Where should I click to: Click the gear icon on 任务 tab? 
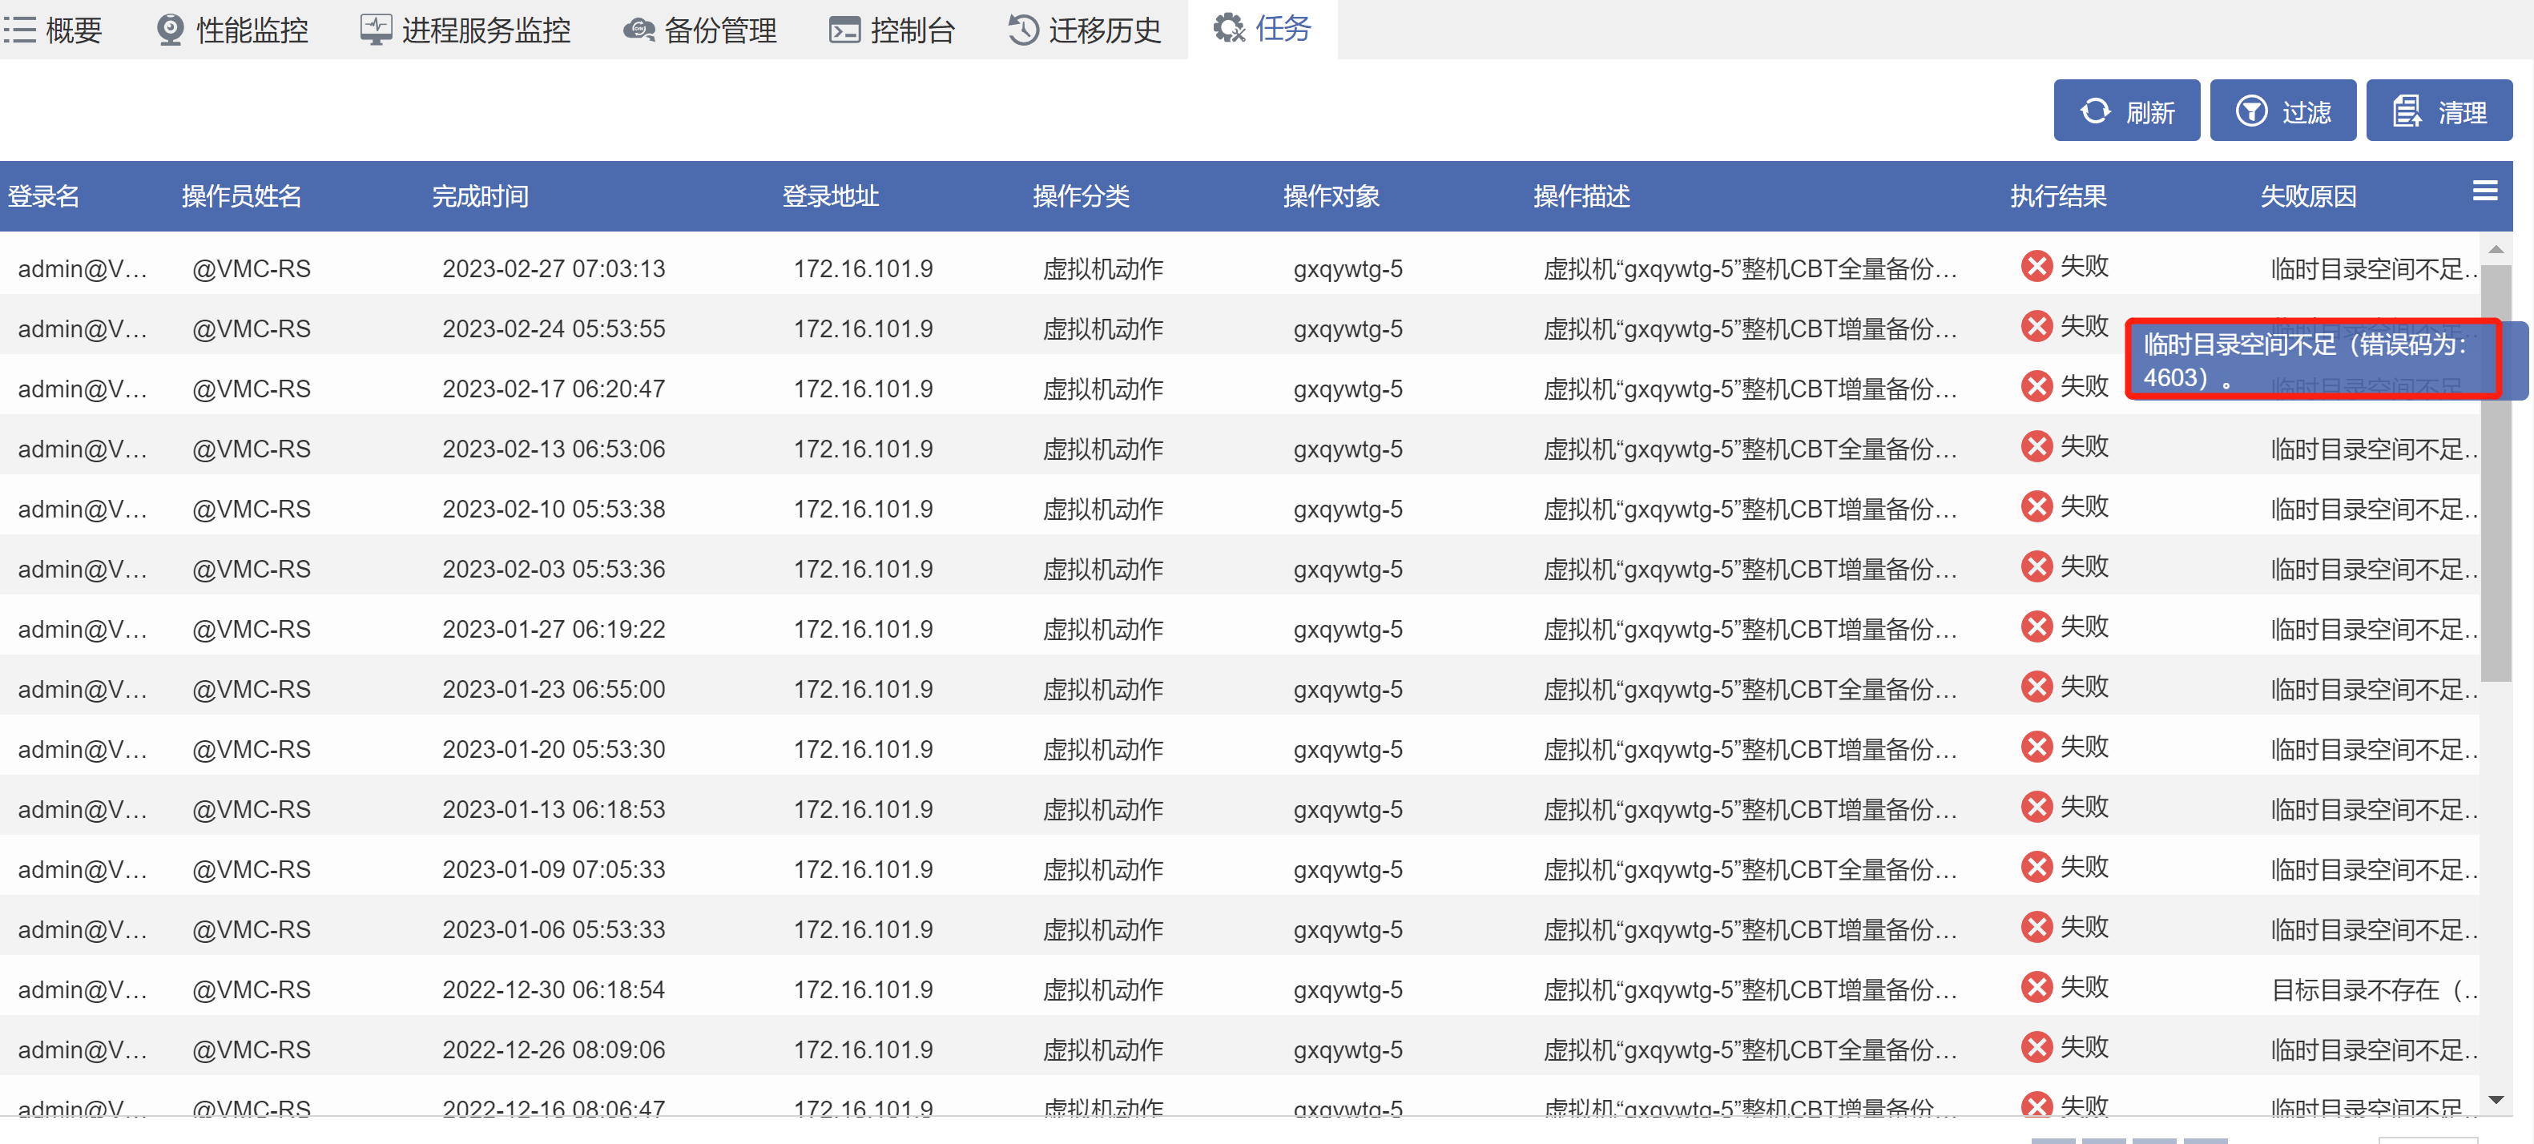pyautogui.click(x=1229, y=29)
